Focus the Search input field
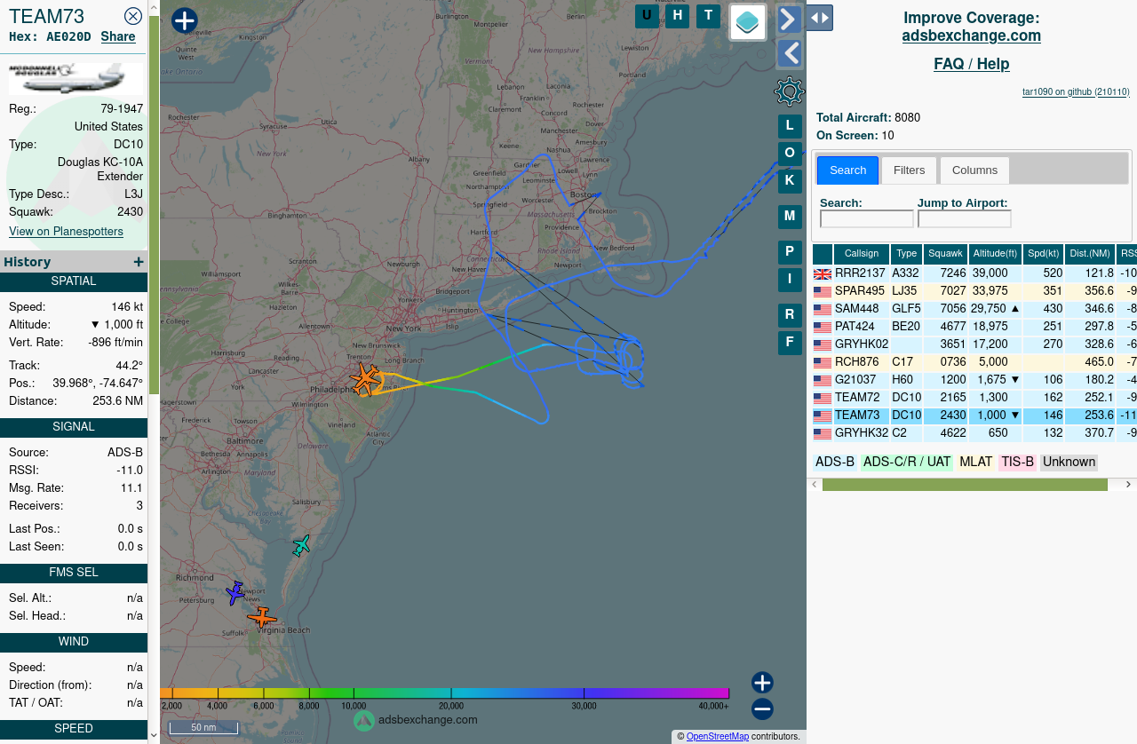 click(867, 219)
